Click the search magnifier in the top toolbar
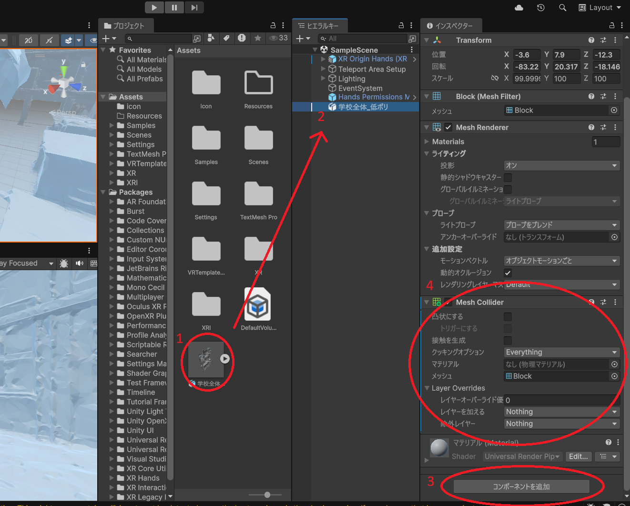 click(563, 7)
